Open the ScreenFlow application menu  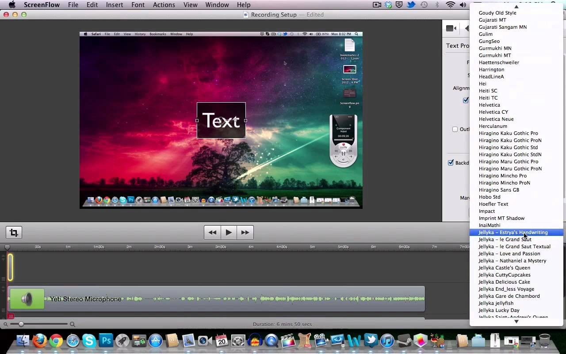click(x=42, y=5)
